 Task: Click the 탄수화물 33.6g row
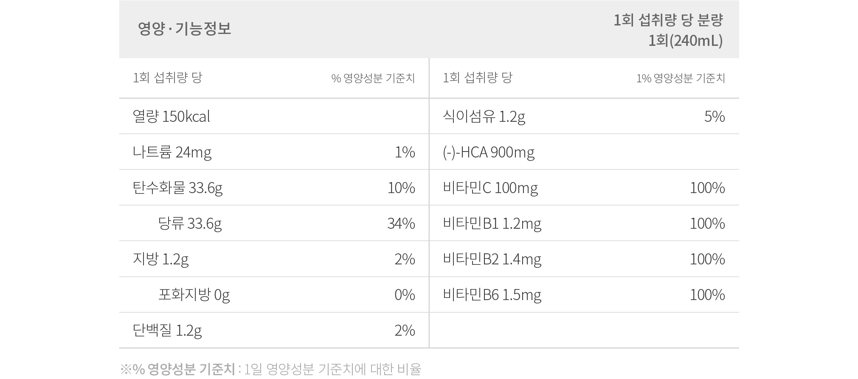click(x=274, y=188)
